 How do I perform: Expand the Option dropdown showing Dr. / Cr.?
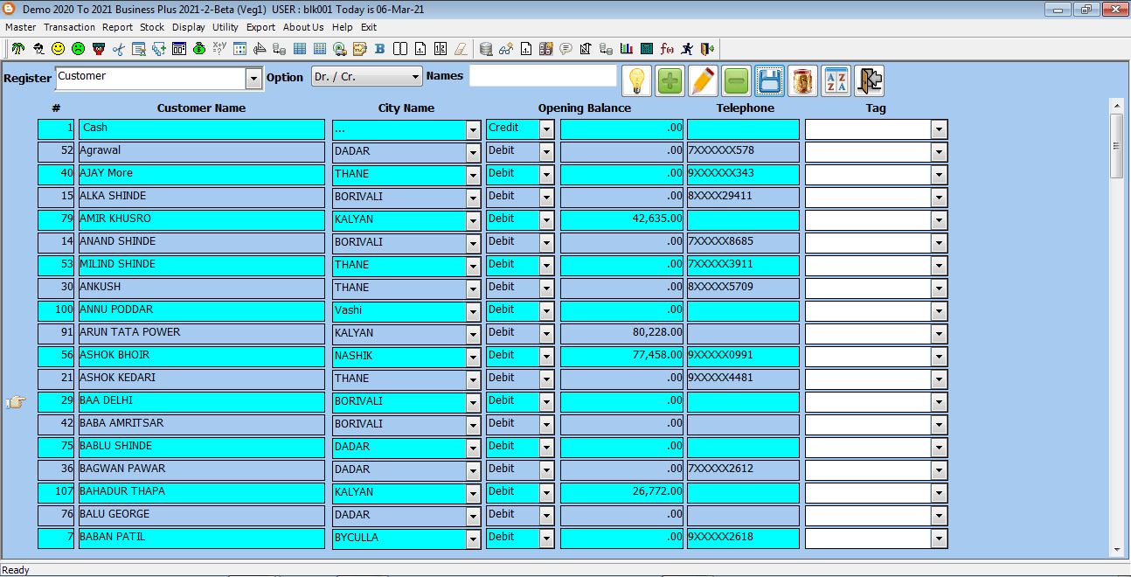[x=414, y=77]
